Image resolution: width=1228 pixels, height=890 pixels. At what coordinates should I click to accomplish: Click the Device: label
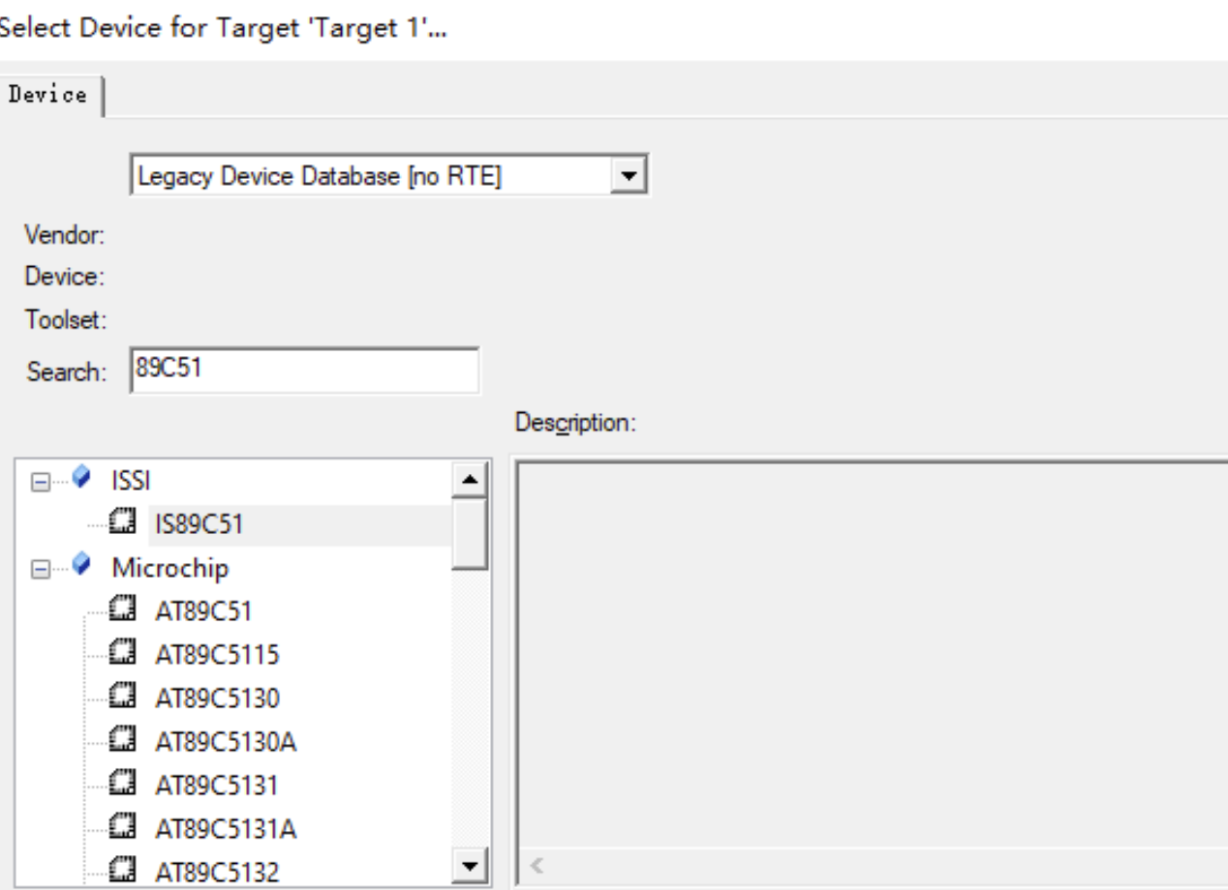pos(65,277)
